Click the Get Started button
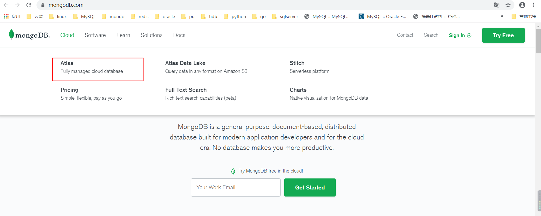The width and height of the screenshot is (541, 216). pos(310,187)
